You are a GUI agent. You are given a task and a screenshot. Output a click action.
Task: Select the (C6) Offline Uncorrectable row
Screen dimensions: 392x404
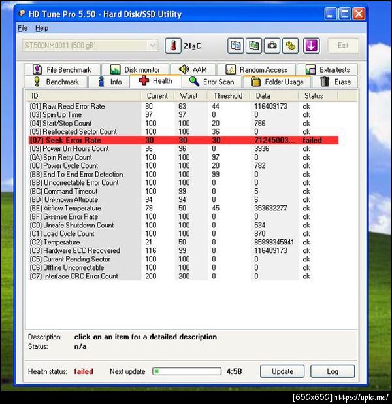pyautogui.click(x=184, y=268)
